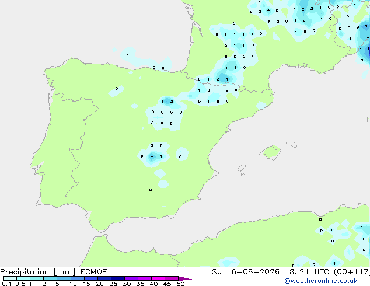370x286 pixels.
Task: Click the legend label '40'
Action: [153, 284]
